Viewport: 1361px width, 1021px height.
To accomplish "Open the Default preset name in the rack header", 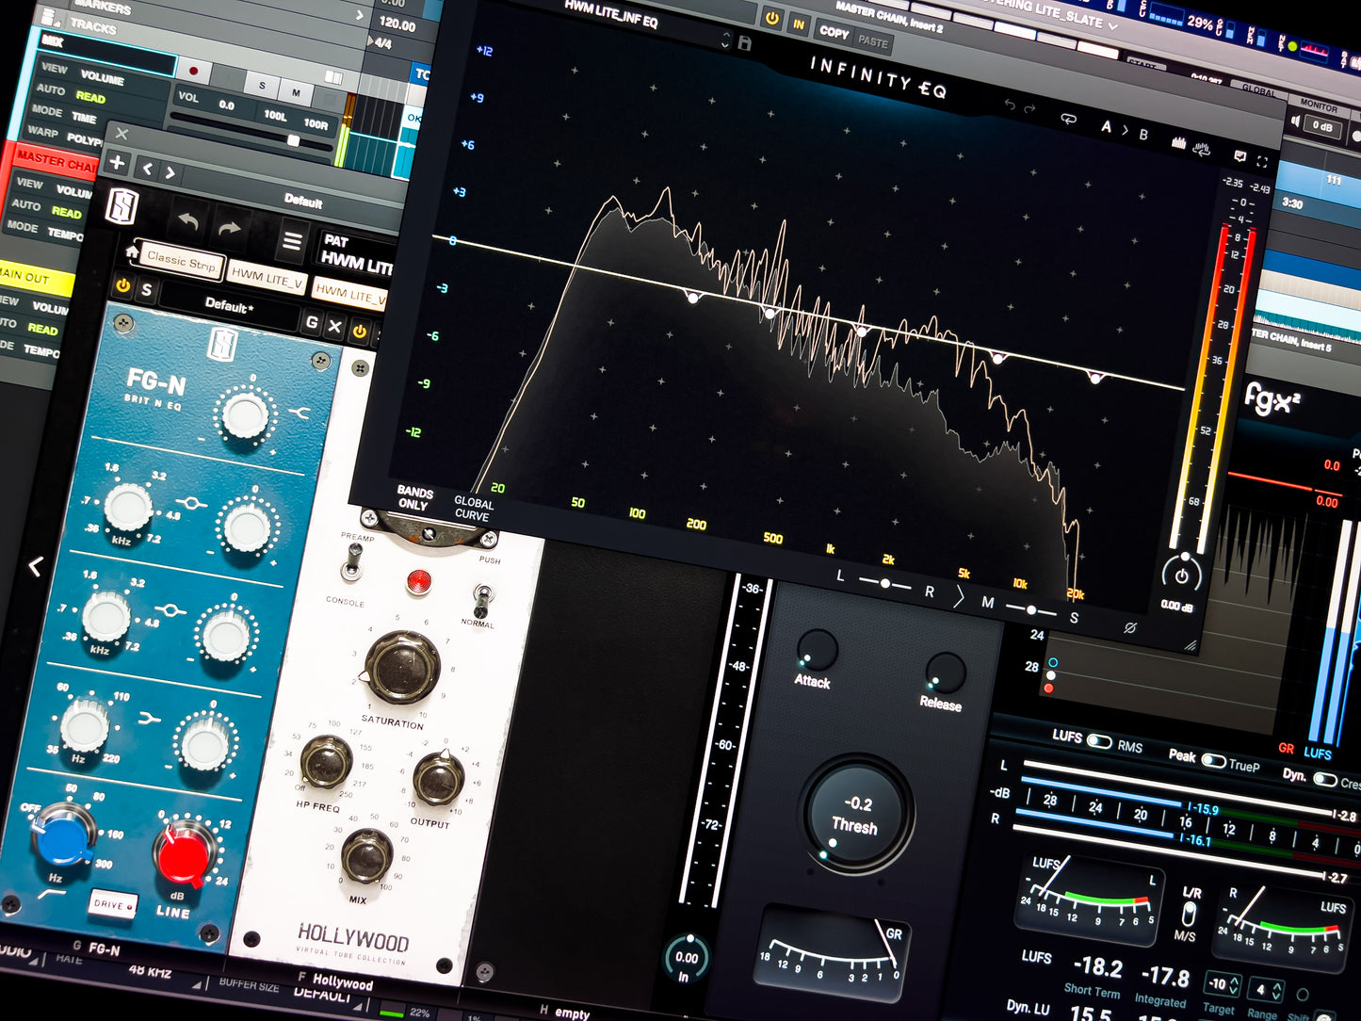I will click(304, 201).
